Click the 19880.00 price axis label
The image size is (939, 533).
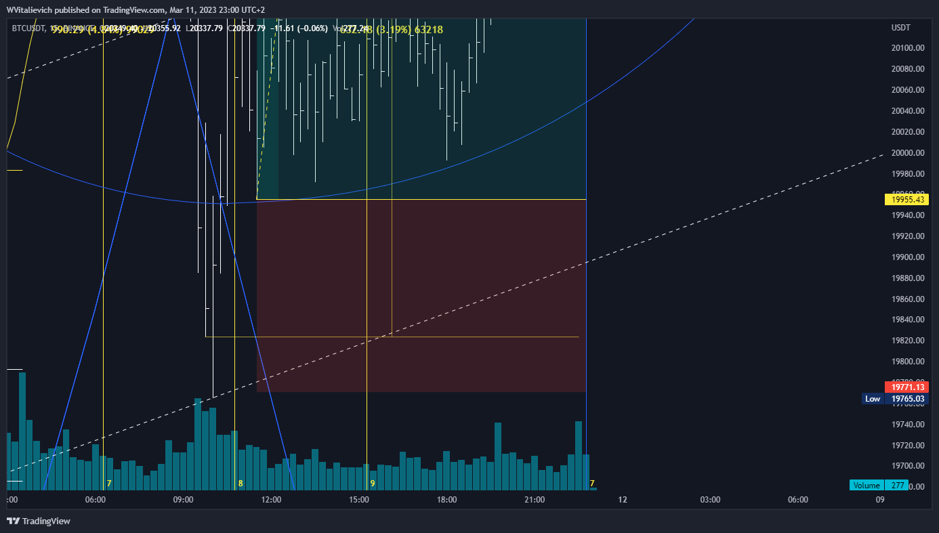909,278
